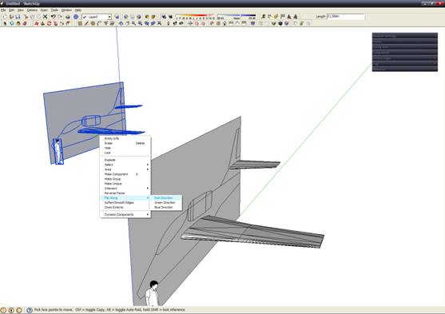445x314 pixels.
Task: Select Hide from the context menu
Action: (125, 148)
